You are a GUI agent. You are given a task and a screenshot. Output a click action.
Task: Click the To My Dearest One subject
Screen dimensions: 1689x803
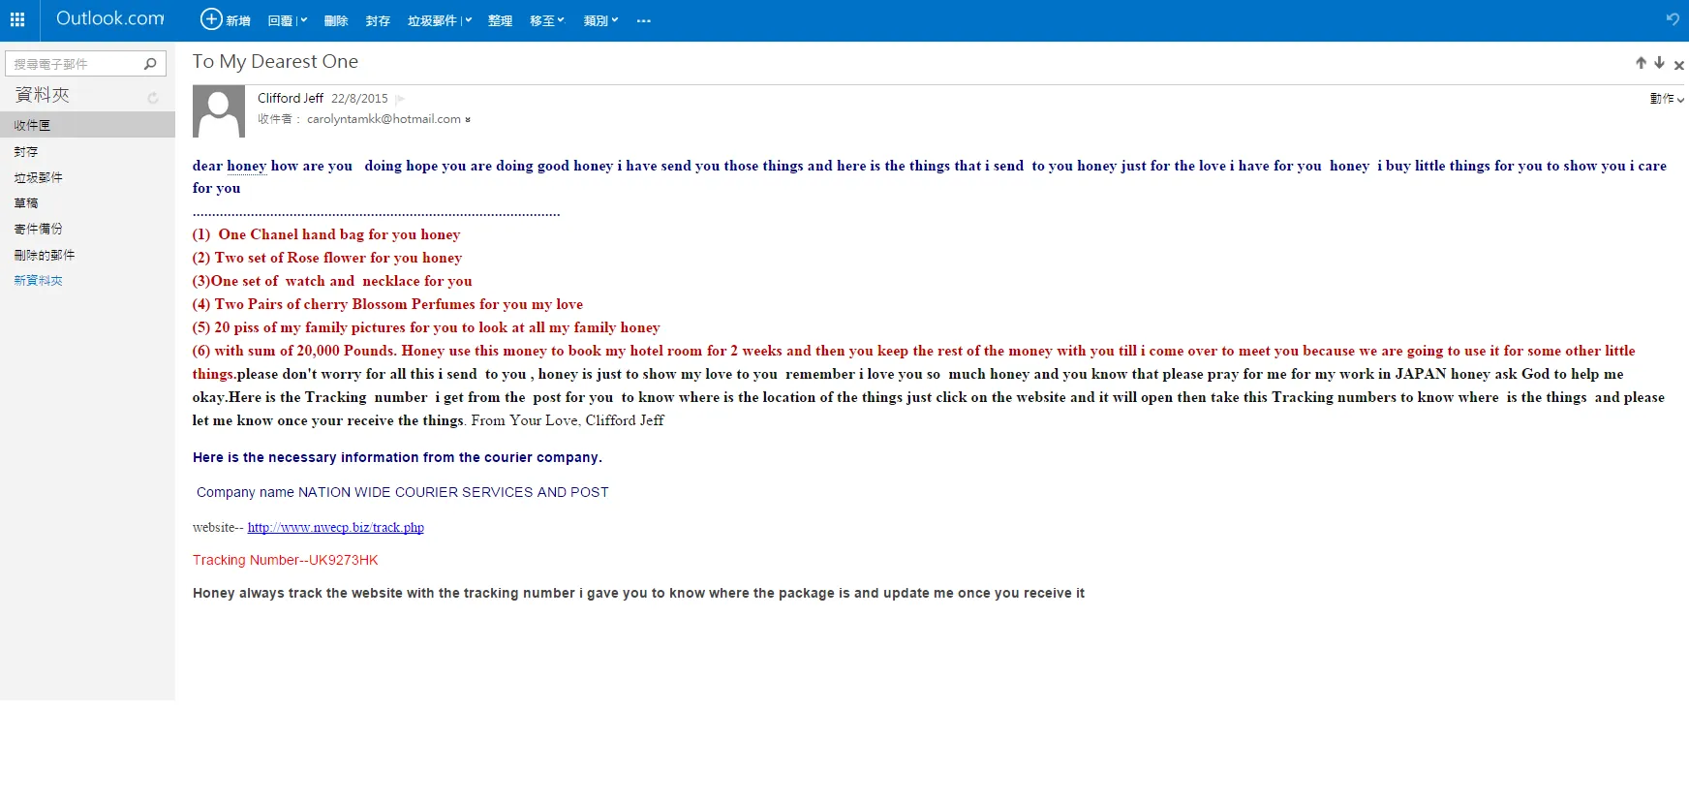pos(275,61)
